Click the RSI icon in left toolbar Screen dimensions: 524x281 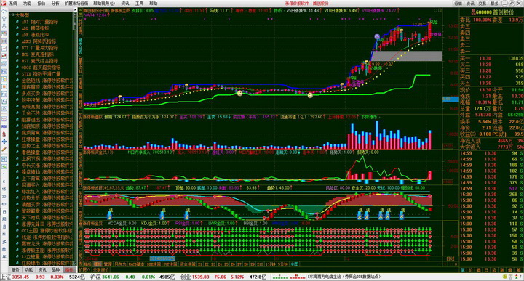pyautogui.click(x=4, y=126)
